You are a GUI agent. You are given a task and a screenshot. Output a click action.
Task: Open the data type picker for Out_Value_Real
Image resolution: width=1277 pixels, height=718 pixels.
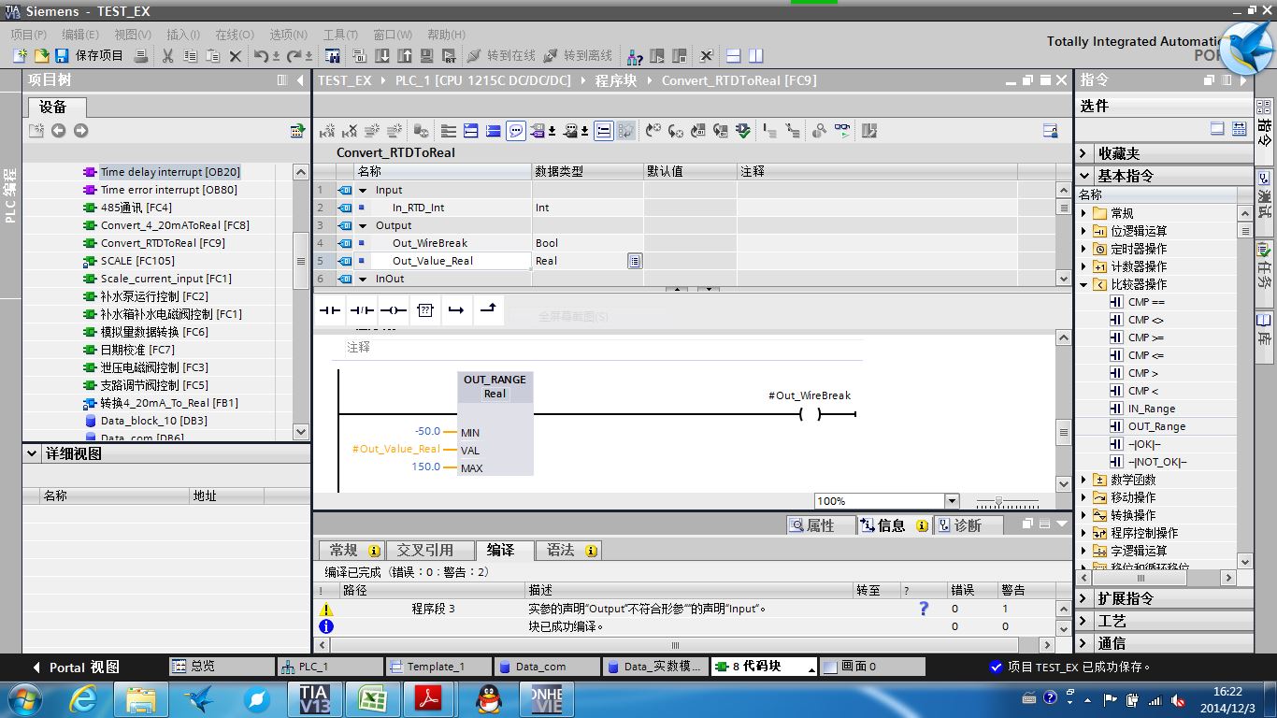pos(635,261)
